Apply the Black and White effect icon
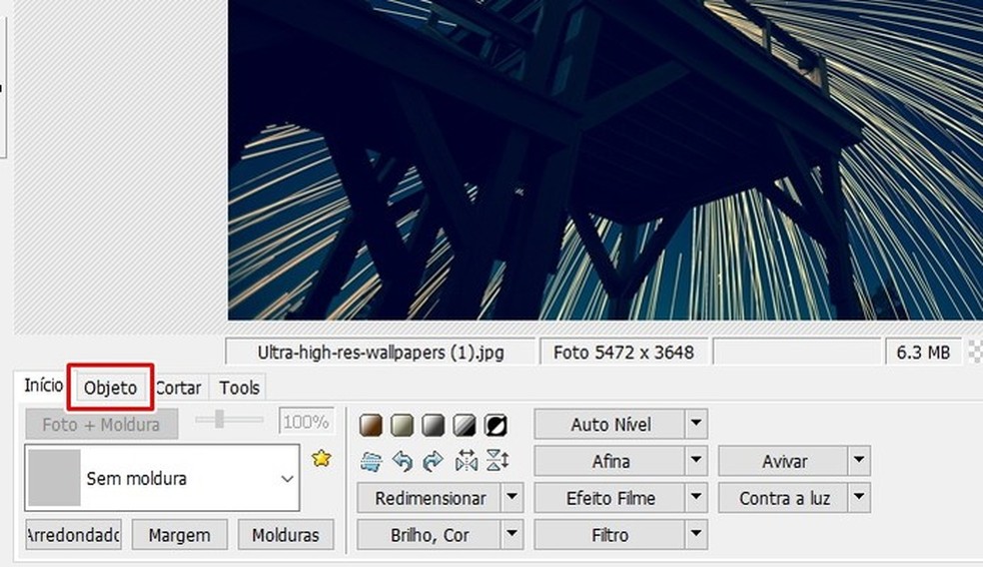The height and width of the screenshot is (567, 983). (465, 425)
